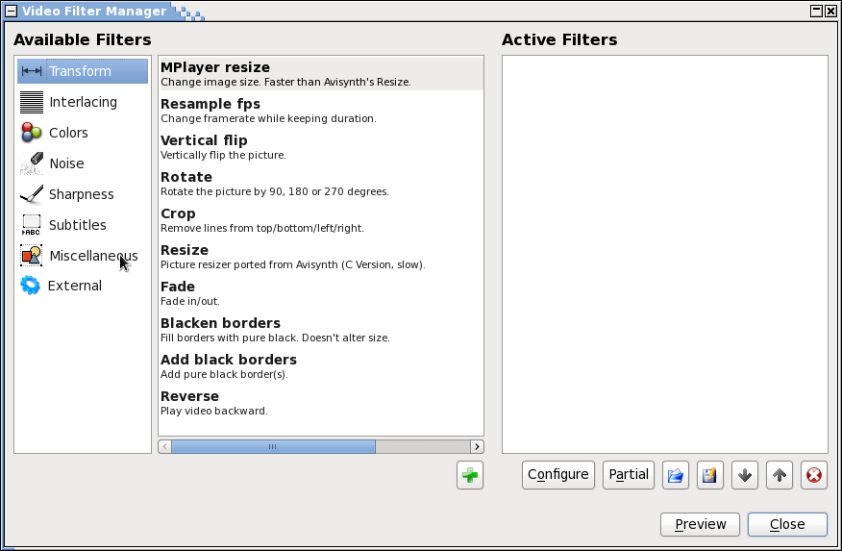Open the Miscellaneous filter category

(x=83, y=256)
